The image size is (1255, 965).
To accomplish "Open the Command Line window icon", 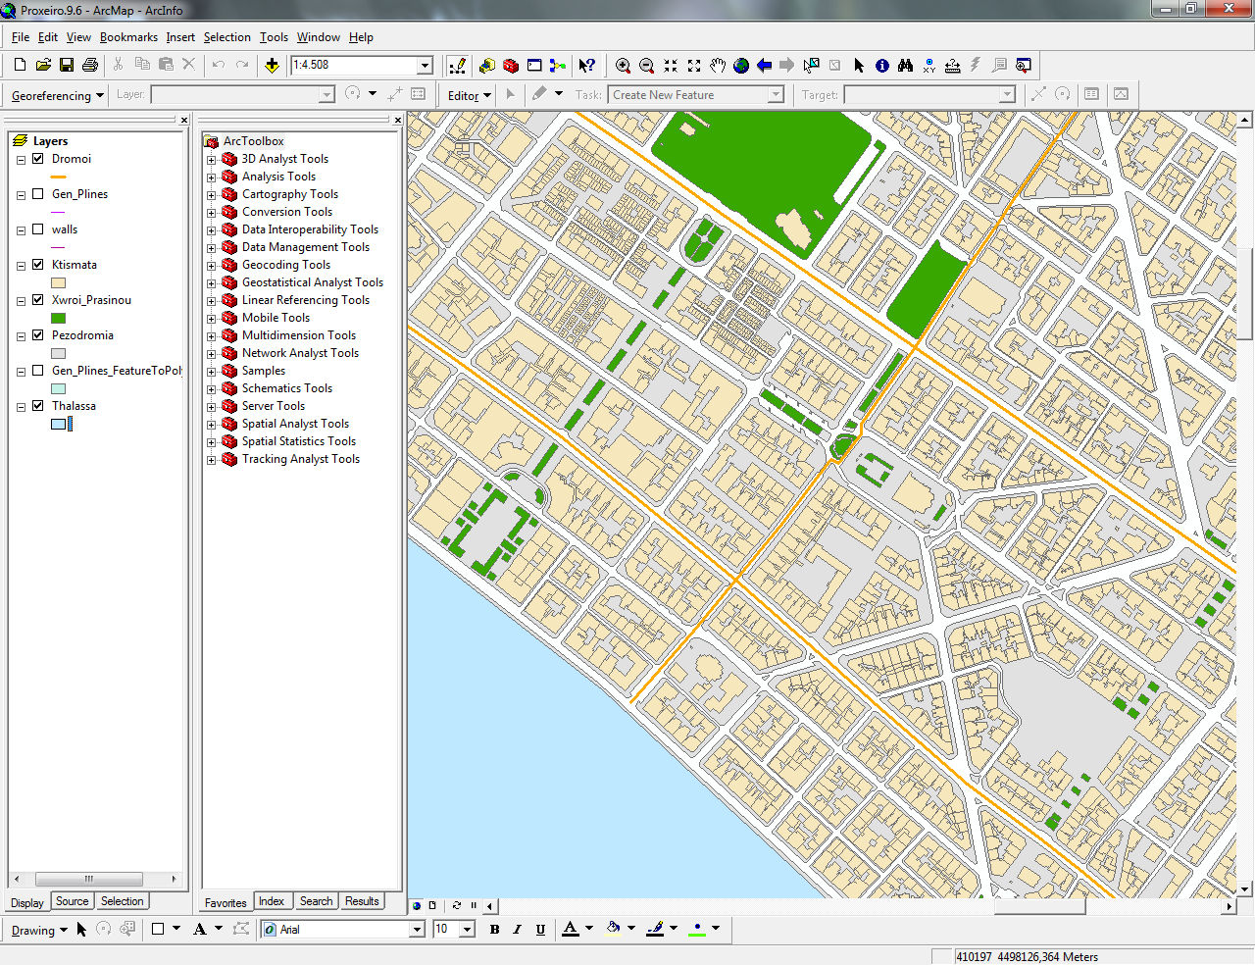I will pyautogui.click(x=534, y=65).
